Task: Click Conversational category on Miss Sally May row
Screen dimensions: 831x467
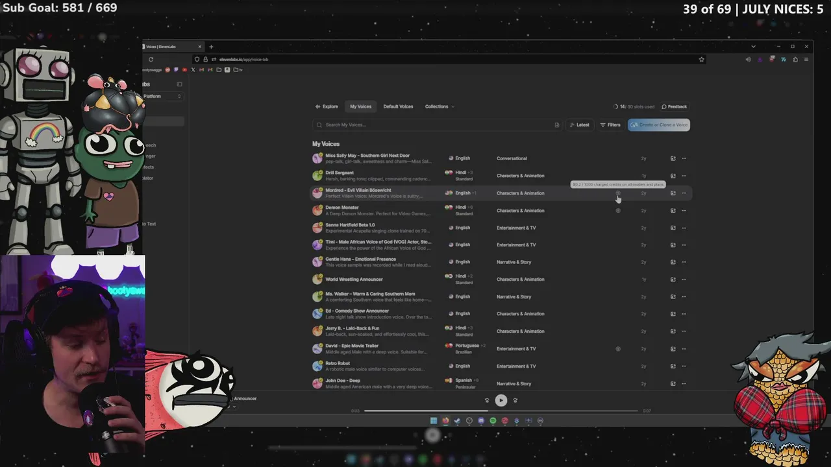Action: click(512, 158)
